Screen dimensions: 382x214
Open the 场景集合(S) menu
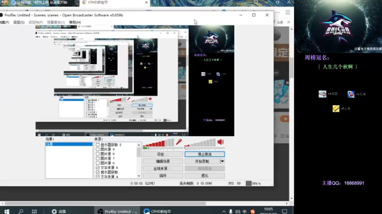tap(56, 22)
